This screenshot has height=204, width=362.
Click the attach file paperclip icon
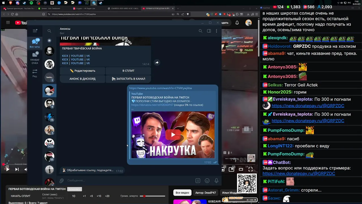[x=61, y=180]
